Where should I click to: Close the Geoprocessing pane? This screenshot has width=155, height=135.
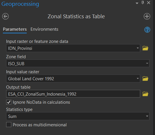[149, 3]
